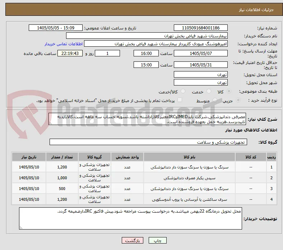Screen dimensions: 283x250
Task: Open the اطلاعات تماس خریدار link
Action: pos(64,44)
